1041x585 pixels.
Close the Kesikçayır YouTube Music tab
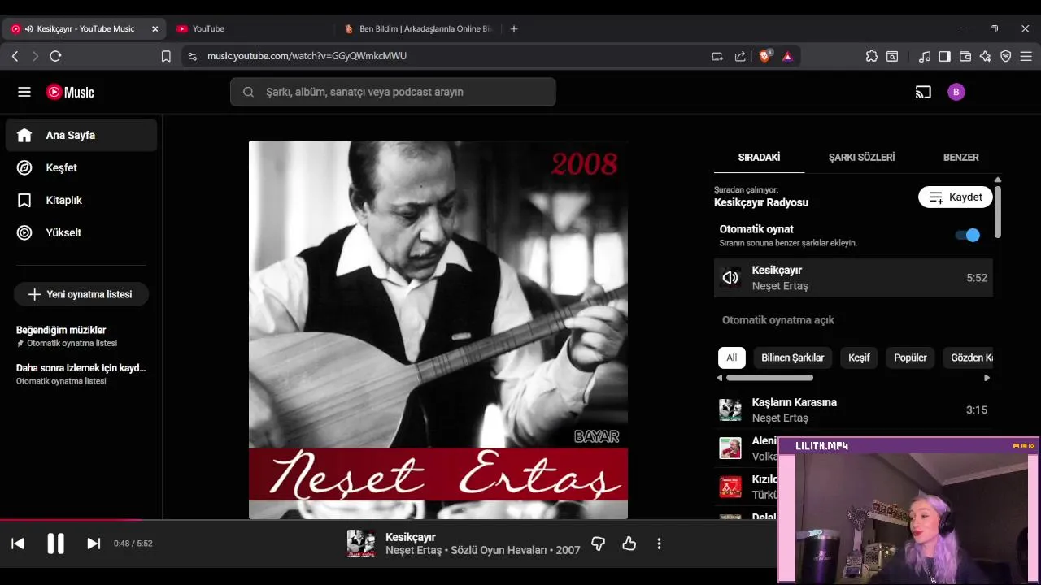tap(155, 28)
